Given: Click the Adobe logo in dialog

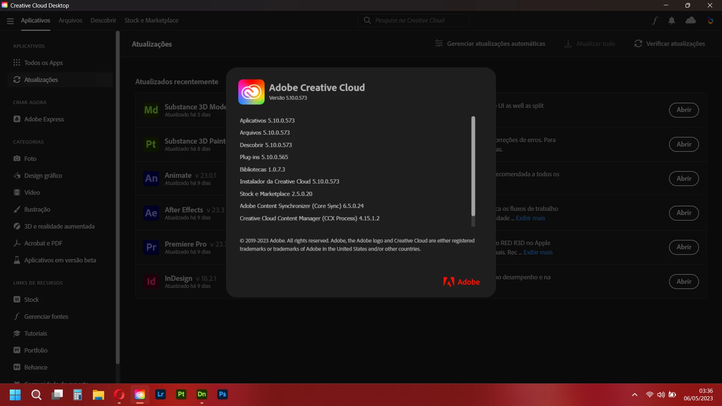Looking at the screenshot, I should pos(461,282).
